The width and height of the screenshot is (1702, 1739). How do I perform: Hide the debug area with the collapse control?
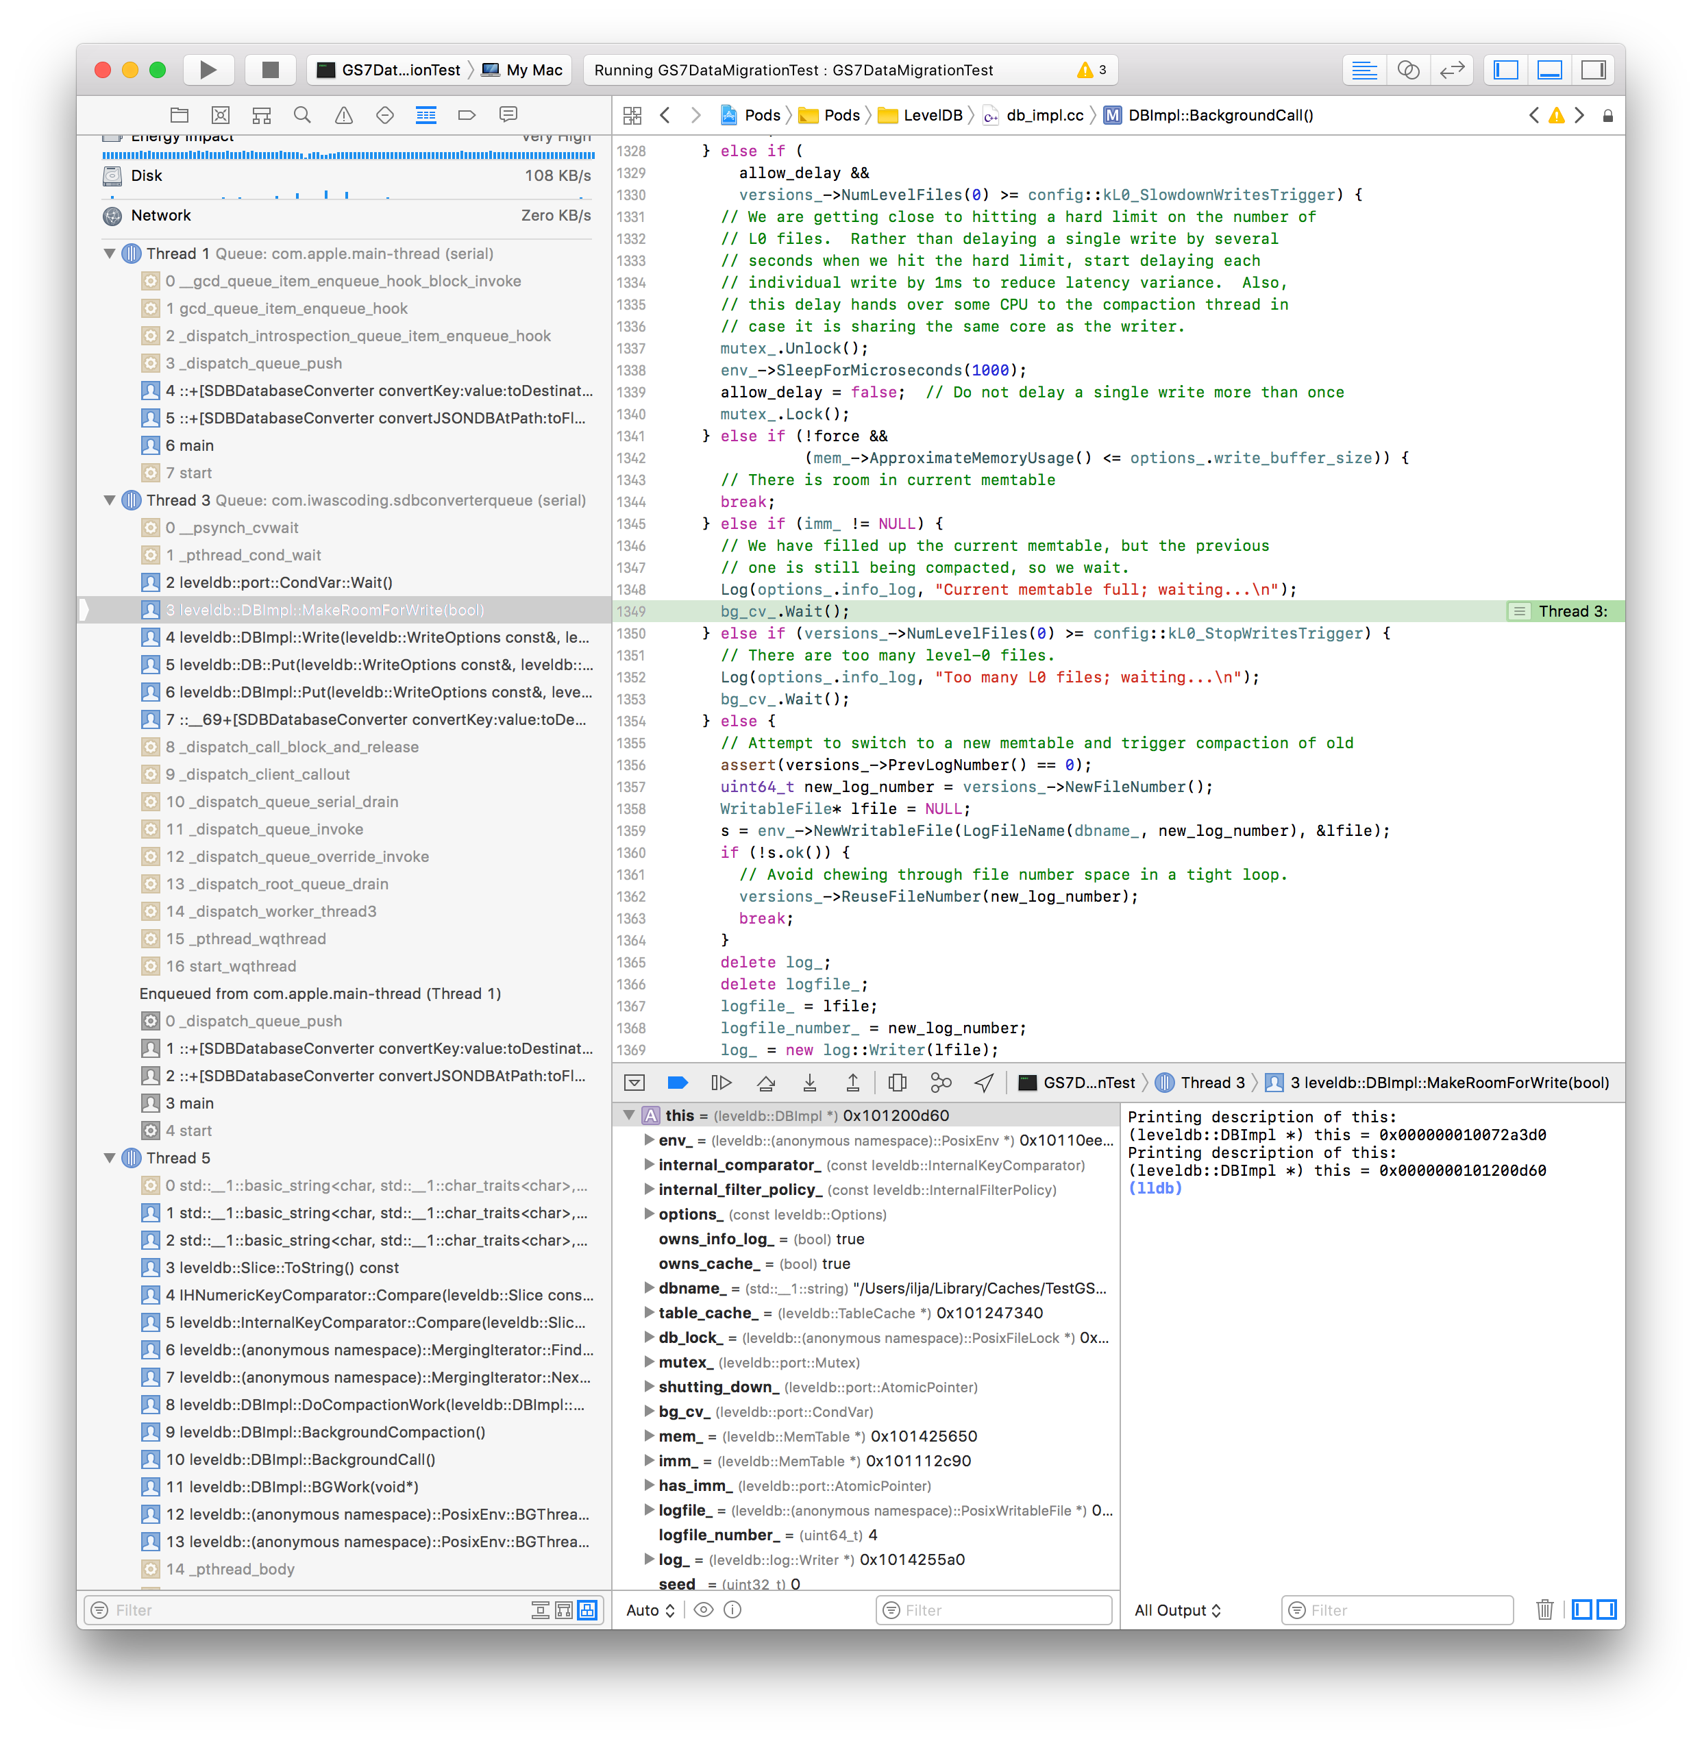(x=634, y=1082)
